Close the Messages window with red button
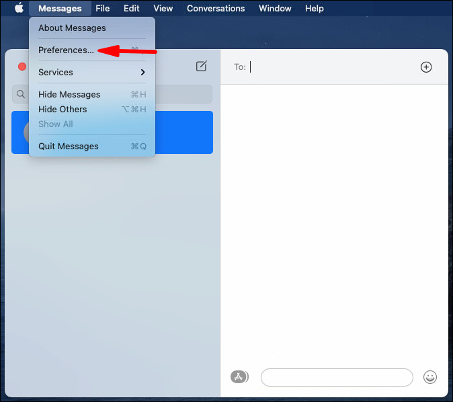 (22, 67)
